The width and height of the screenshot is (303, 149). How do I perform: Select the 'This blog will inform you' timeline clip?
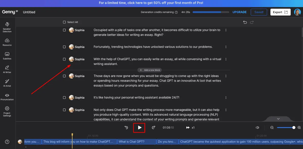[79, 142]
